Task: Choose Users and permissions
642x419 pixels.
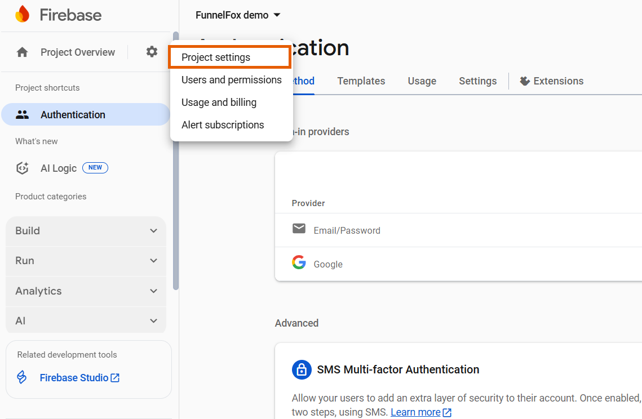Action: 231,80
